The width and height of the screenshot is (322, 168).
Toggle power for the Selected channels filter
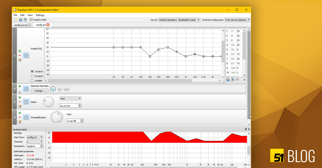point(26,89)
